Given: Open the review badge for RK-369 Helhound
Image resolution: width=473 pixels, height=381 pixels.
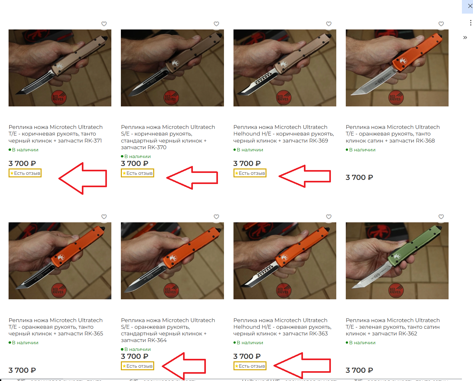Looking at the screenshot, I should 250,173.
